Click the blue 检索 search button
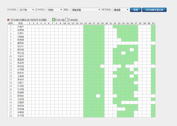 point(136,10)
